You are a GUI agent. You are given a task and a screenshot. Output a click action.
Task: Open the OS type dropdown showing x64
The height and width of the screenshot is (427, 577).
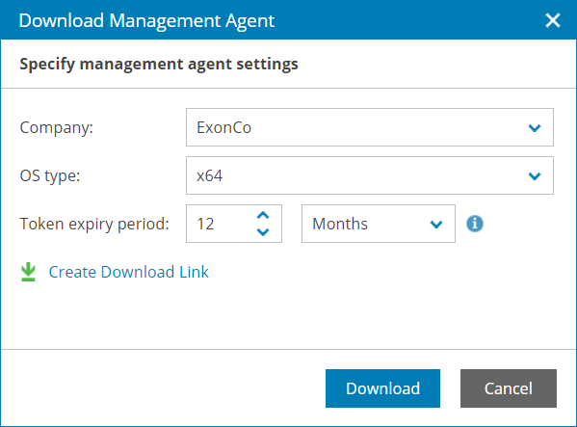click(x=370, y=175)
